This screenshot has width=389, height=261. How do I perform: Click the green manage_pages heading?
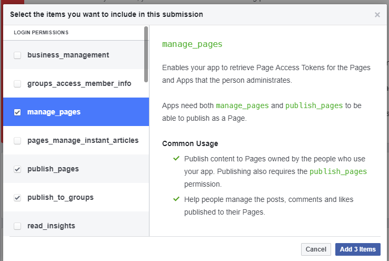(x=192, y=44)
